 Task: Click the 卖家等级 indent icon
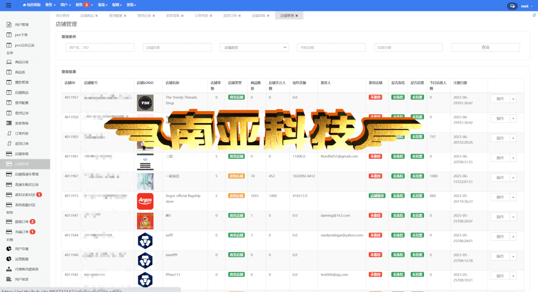[9, 123]
